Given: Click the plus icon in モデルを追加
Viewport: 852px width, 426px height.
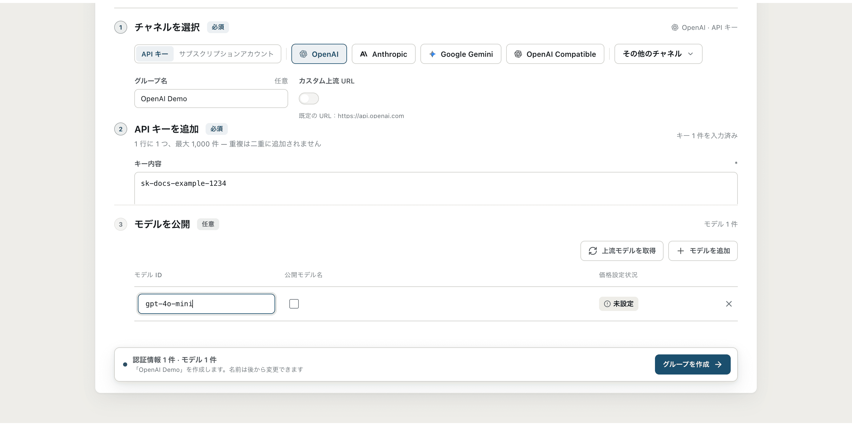Looking at the screenshot, I should tap(680, 251).
